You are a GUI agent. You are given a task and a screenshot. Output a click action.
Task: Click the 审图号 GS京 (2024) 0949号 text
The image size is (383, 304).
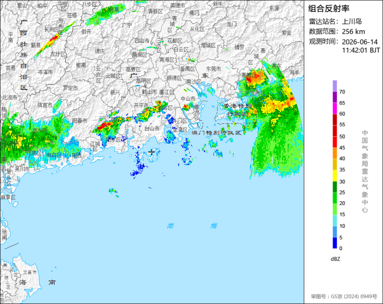(344, 296)
